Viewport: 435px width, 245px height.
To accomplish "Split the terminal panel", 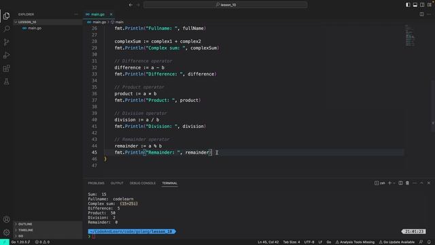I will [400, 183].
